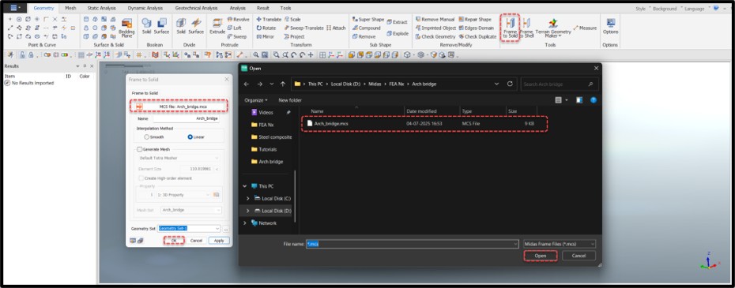The height and width of the screenshot is (288, 735).
Task: Click Apply in Frame to Solid dialog
Action: coord(219,240)
